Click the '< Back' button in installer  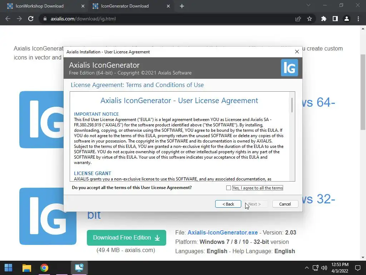point(228,204)
